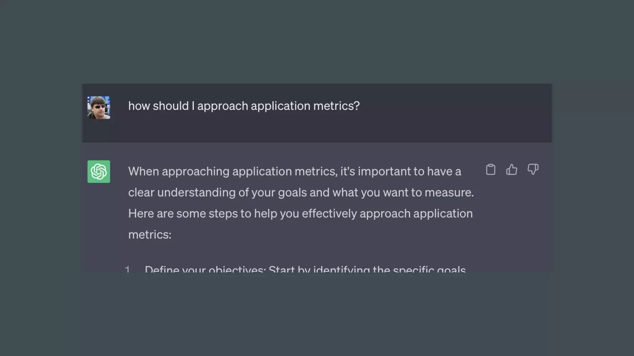
Task: Click the word "application" in the user question
Action: pos(280,106)
